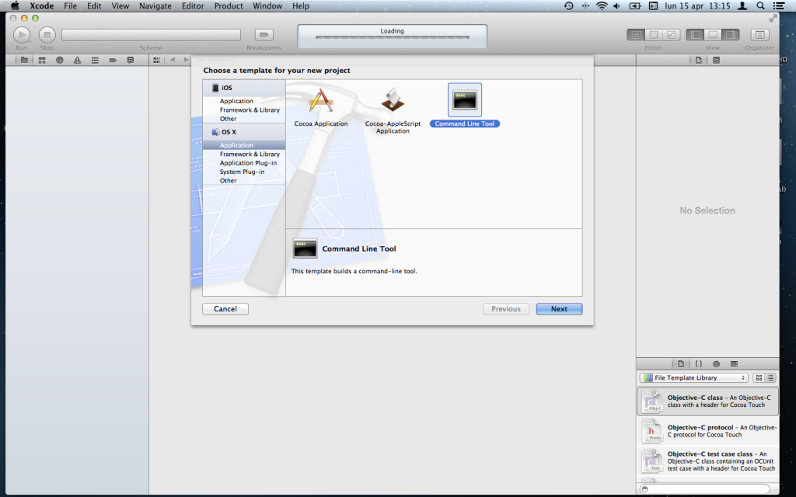Choose the Cocoa Application template
This screenshot has height=497, width=796.
(321, 103)
